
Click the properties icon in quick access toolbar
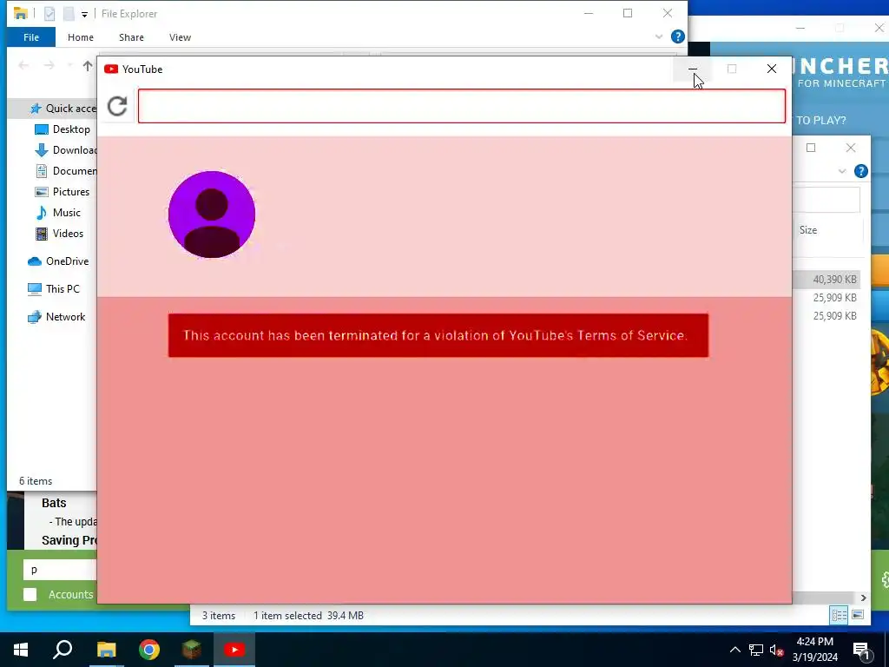[x=49, y=14]
